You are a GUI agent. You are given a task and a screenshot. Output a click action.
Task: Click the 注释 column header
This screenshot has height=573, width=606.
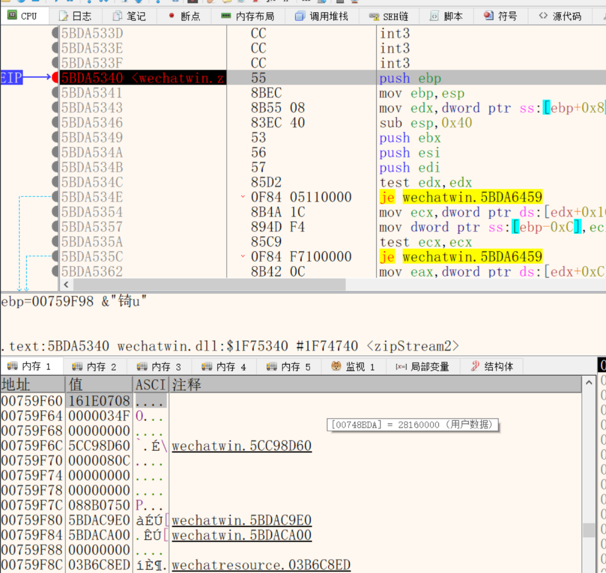375,385
